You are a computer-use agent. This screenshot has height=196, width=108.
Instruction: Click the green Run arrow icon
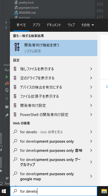(7, 77)
